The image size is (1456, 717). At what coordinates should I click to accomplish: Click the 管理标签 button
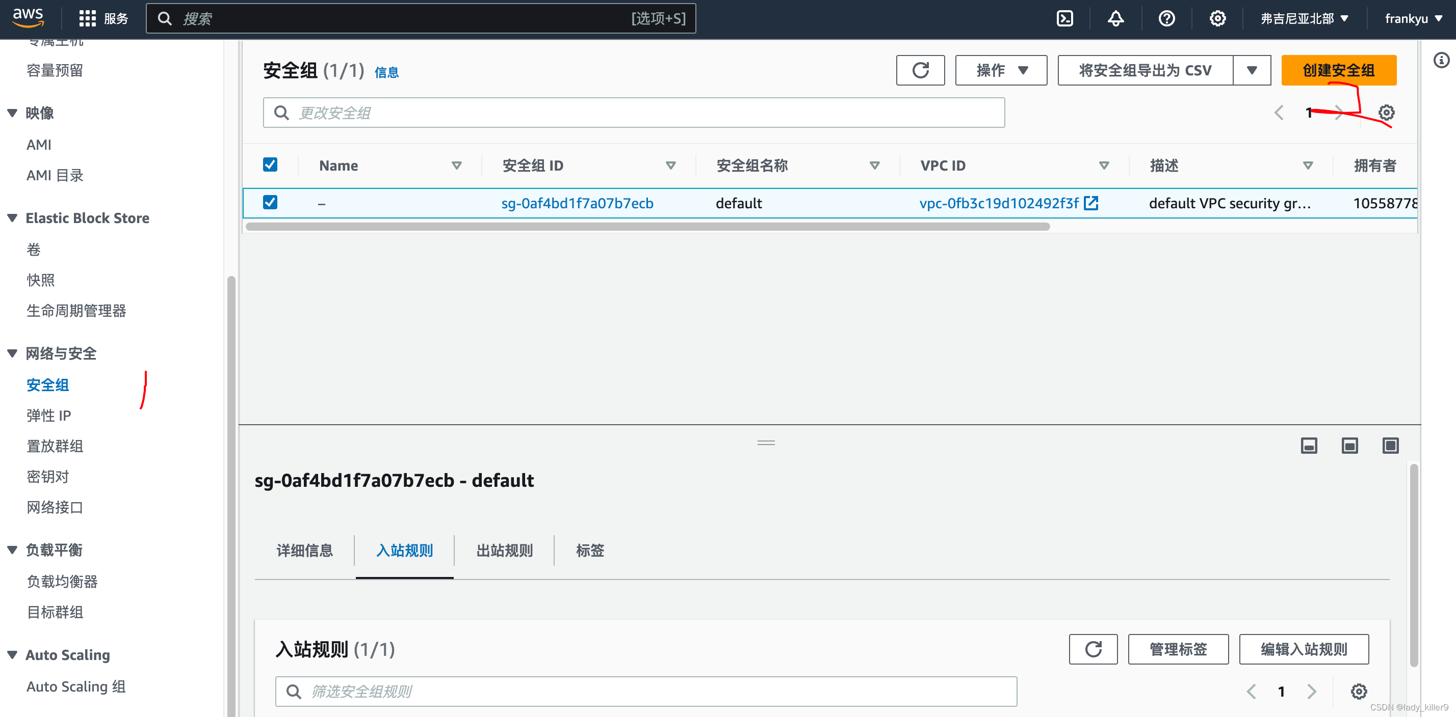1178,649
